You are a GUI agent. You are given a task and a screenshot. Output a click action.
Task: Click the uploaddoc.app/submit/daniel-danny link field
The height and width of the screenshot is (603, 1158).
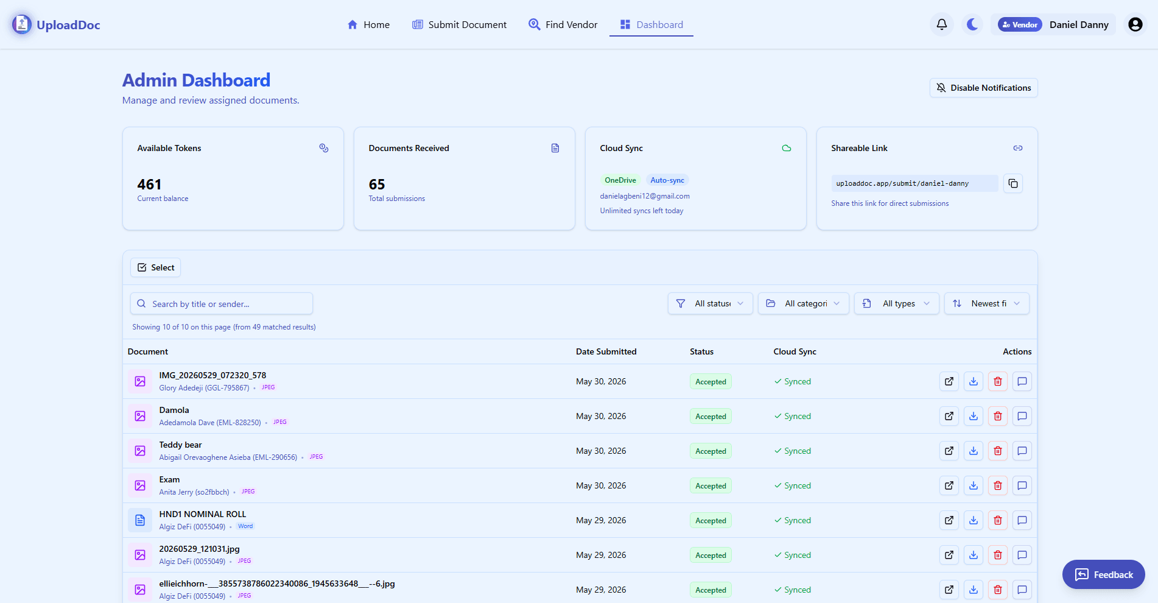915,183
